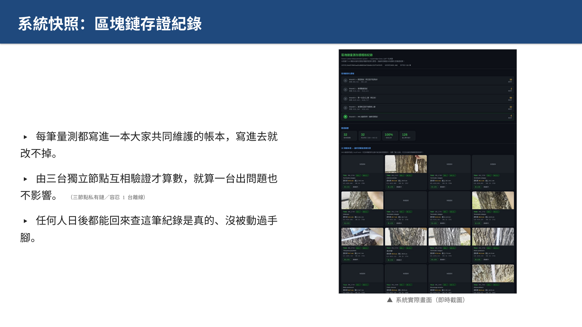Open the green on-chain record button on card T009
The width and height of the screenshot is (582, 327).
coord(347,259)
